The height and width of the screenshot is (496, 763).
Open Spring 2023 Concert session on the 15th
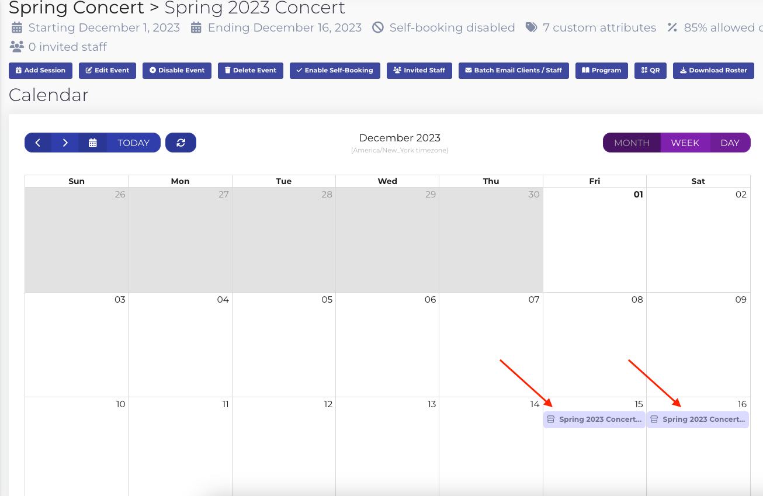pyautogui.click(x=594, y=419)
